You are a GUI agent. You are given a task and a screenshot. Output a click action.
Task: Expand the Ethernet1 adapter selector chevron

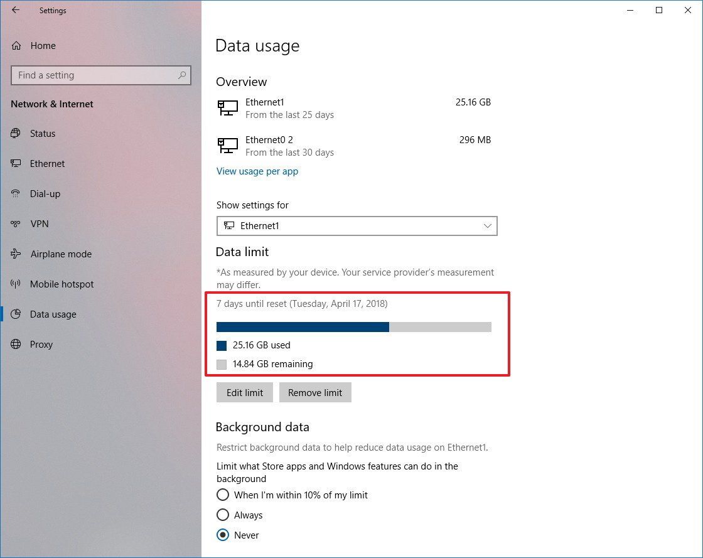[488, 226]
